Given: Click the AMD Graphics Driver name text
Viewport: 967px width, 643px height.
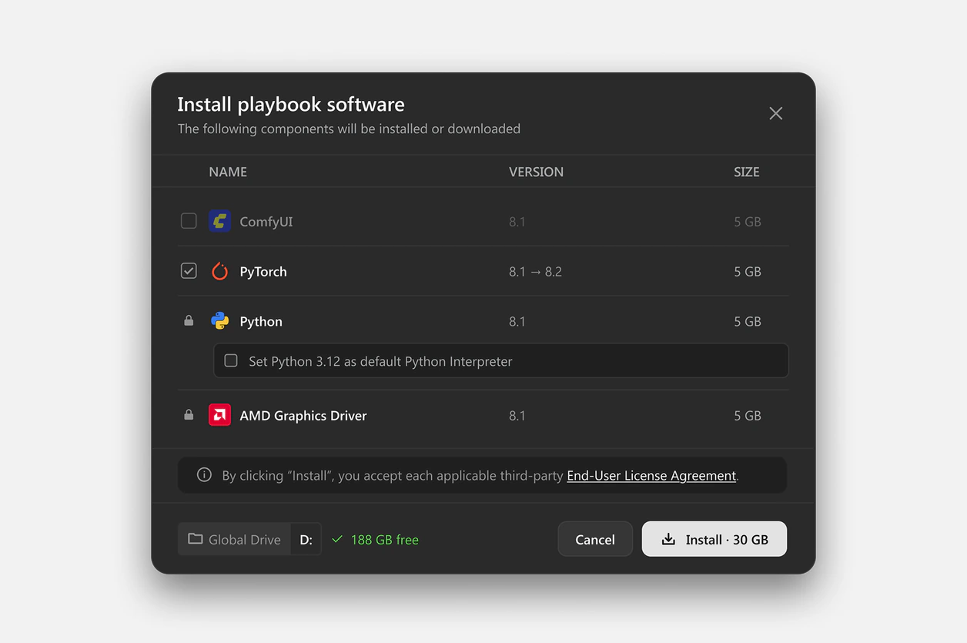Looking at the screenshot, I should point(303,416).
